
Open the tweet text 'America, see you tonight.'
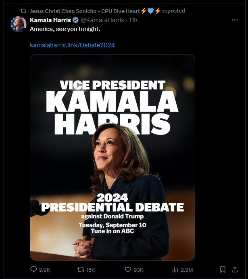(65, 29)
